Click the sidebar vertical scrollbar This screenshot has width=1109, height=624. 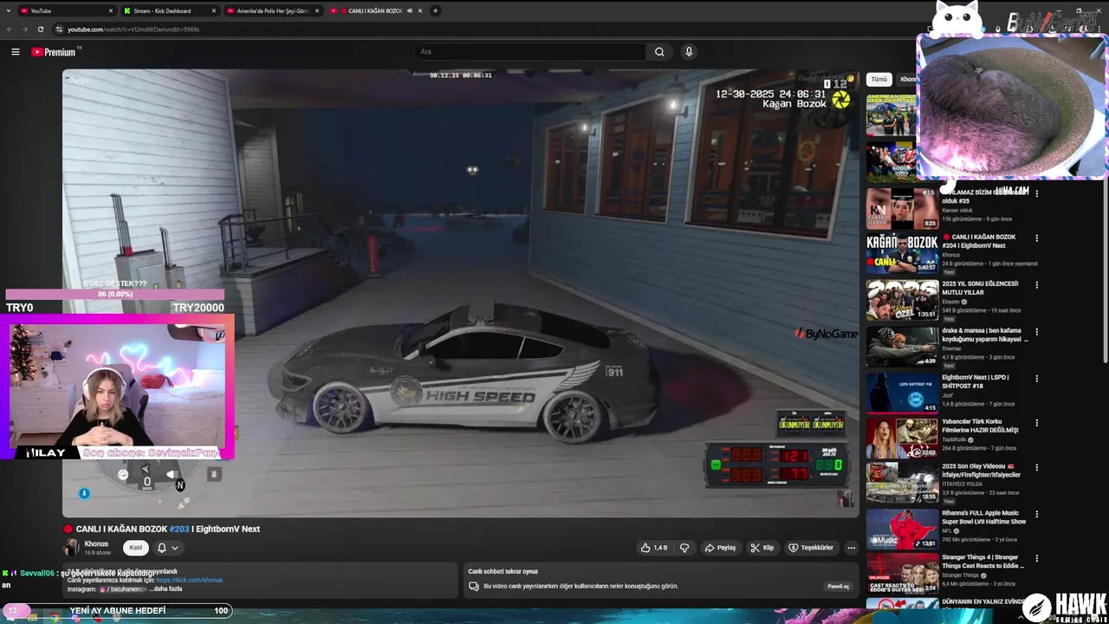(1105, 269)
